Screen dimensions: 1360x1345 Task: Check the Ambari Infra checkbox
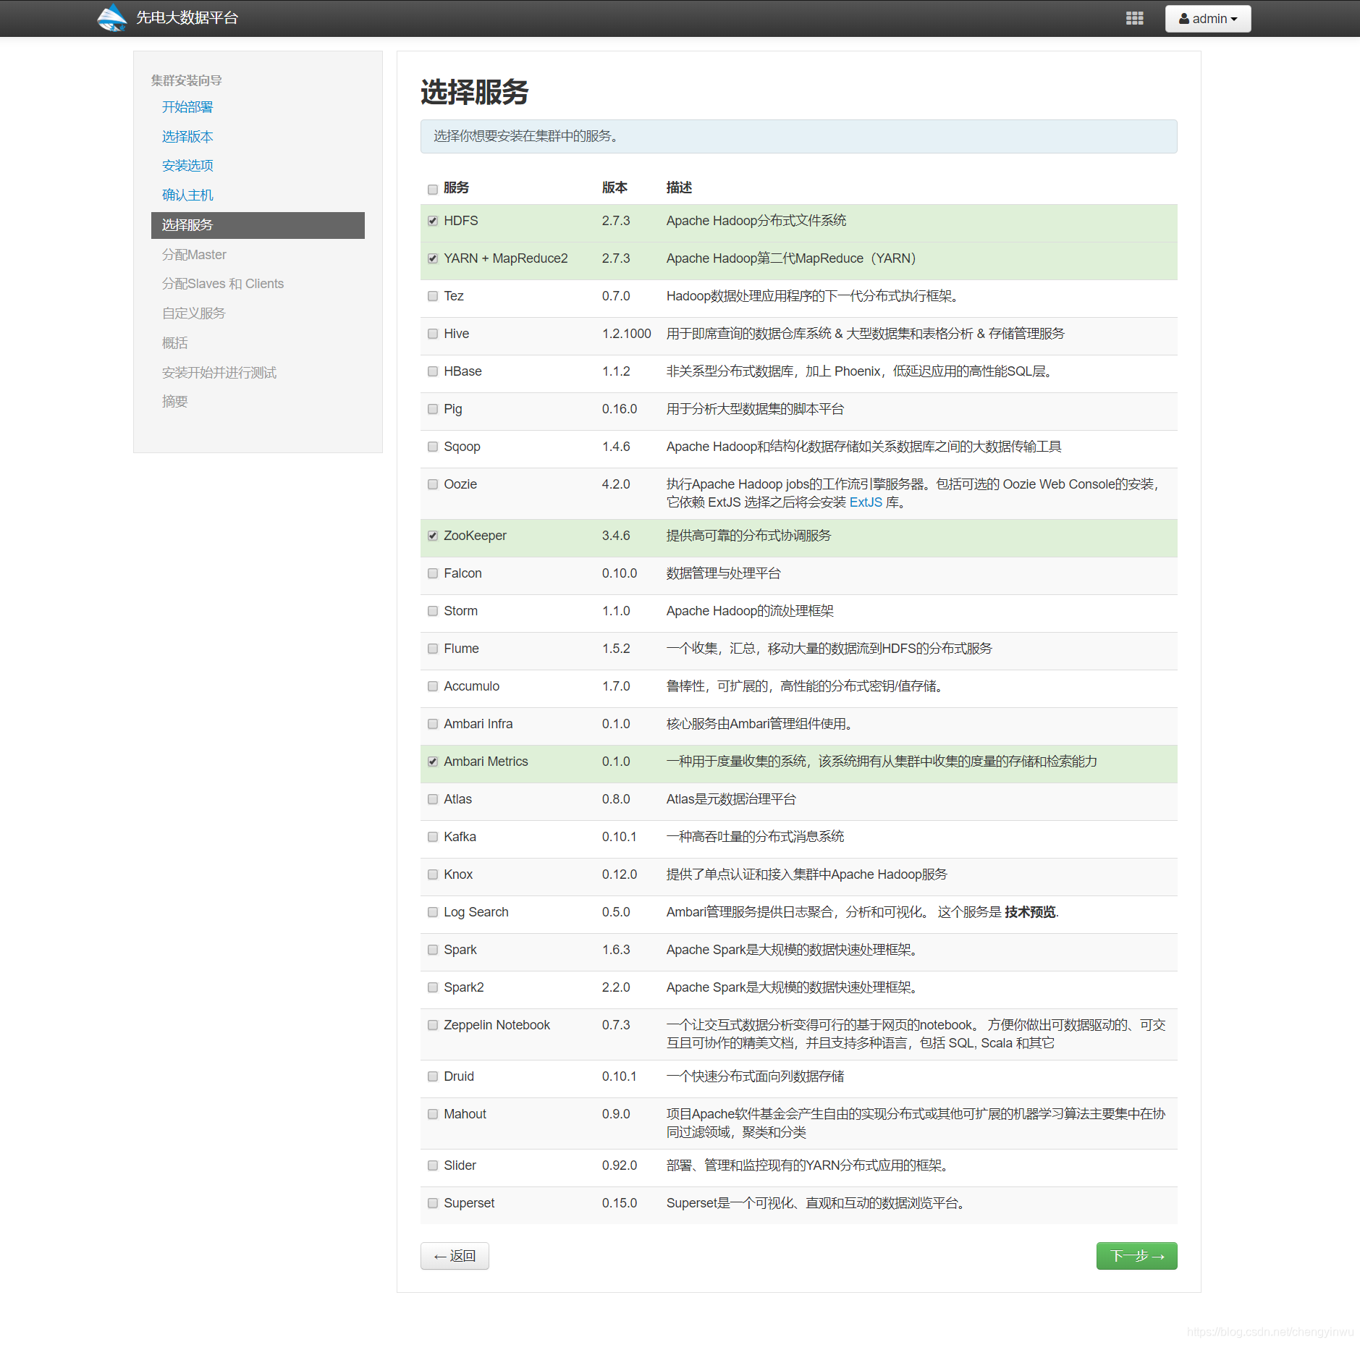[433, 724]
